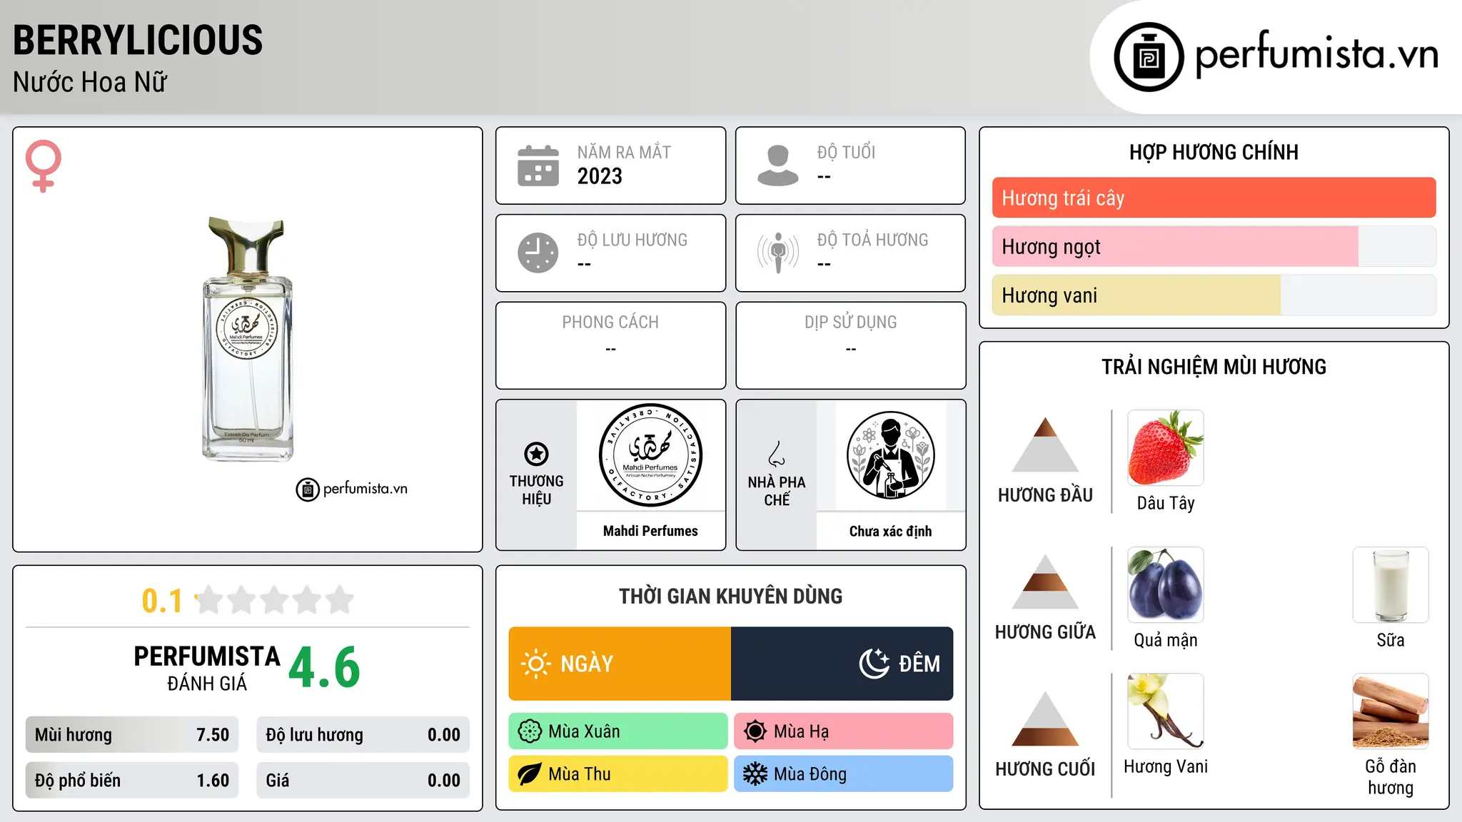Viewport: 1462px width, 822px height.
Task: Open the milk Sữa note image
Action: 1391,585
